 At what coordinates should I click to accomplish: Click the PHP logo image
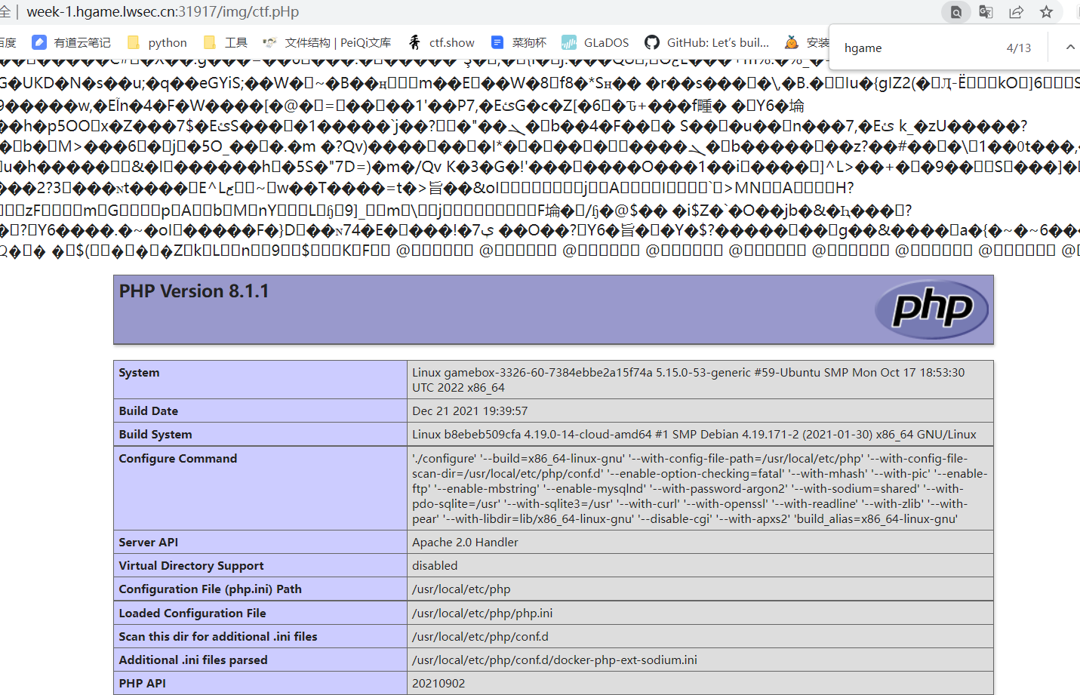932,309
